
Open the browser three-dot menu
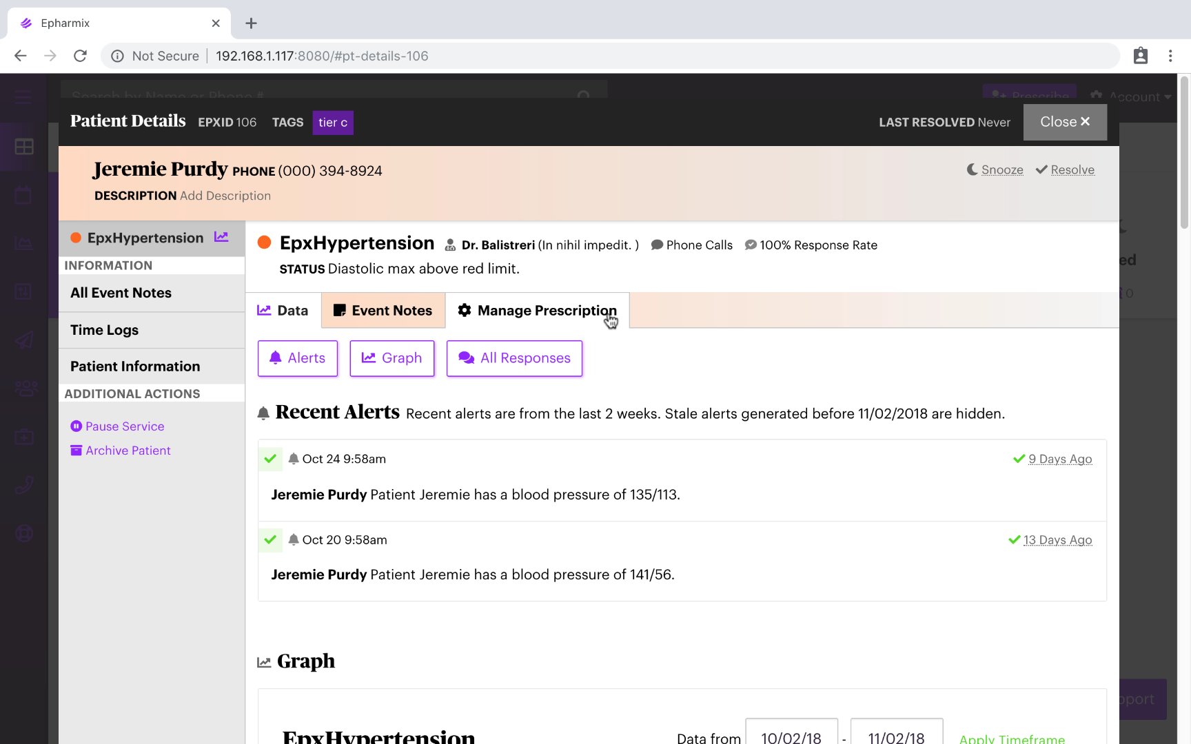[1170, 56]
